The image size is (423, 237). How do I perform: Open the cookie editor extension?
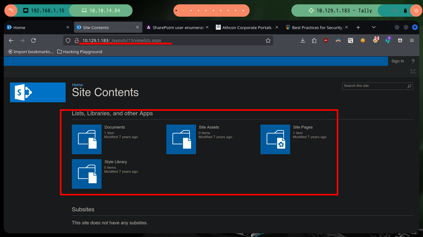pos(363,40)
